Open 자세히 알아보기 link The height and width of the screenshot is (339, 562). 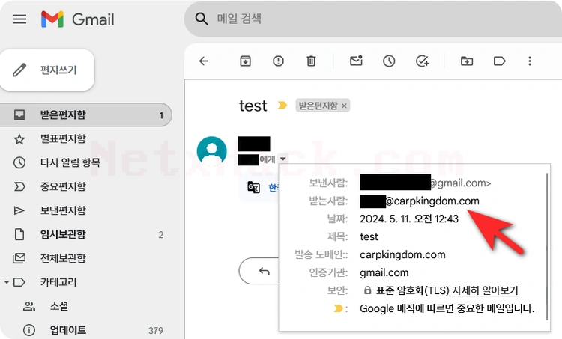(x=485, y=290)
